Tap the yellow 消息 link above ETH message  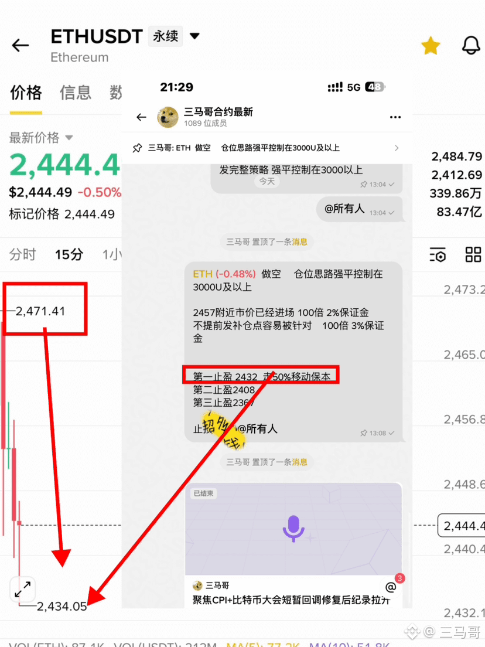299,242
